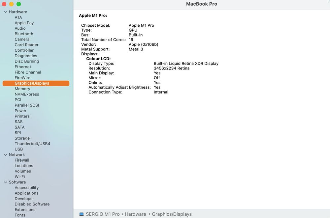330x218 pixels.
Task: Open the Card Reader entry
Action: coord(26,45)
